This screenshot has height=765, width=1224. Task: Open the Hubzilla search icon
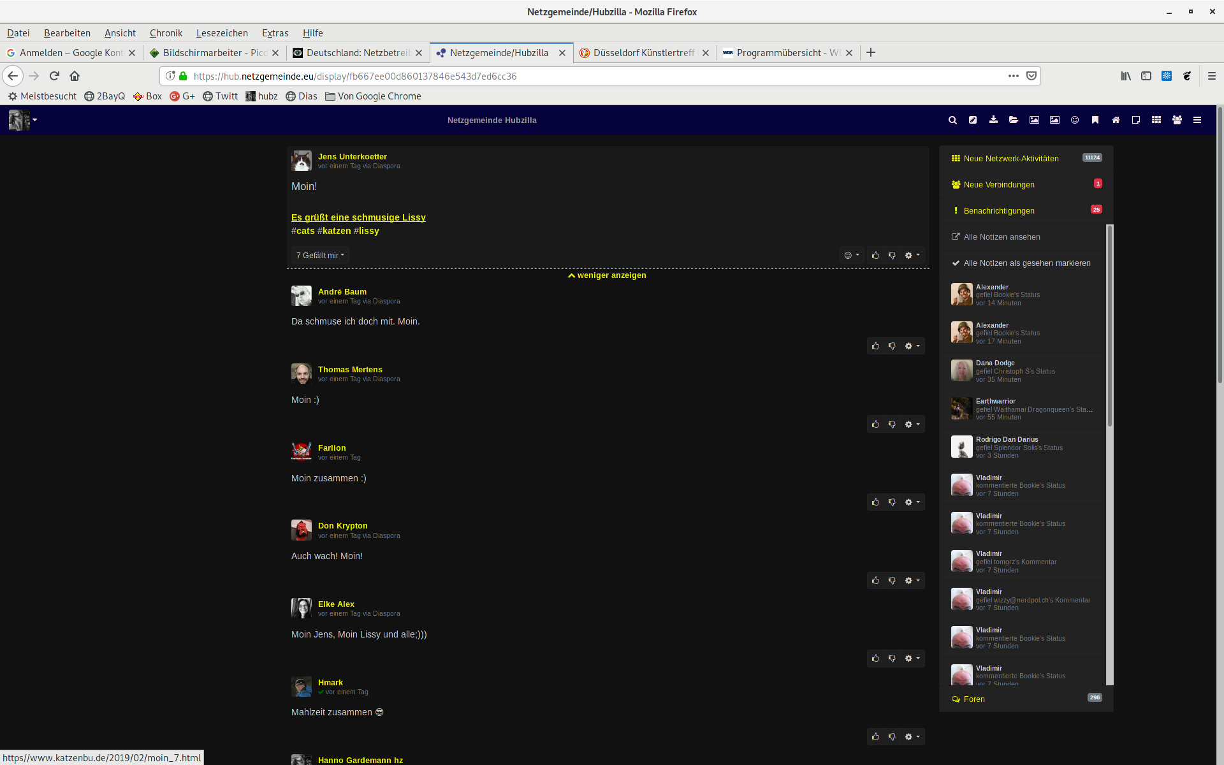tap(952, 120)
